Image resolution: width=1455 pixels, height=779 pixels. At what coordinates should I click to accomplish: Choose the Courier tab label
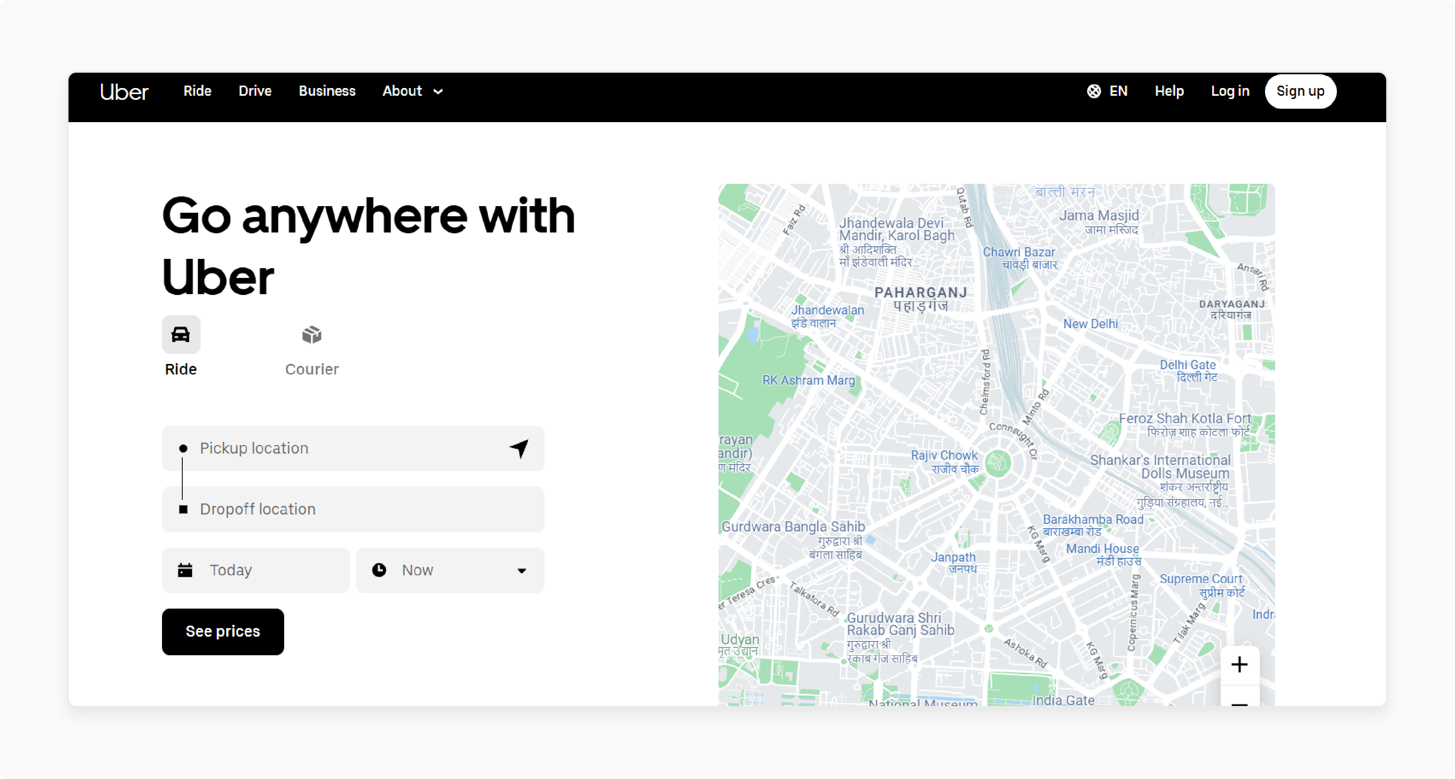coord(312,369)
